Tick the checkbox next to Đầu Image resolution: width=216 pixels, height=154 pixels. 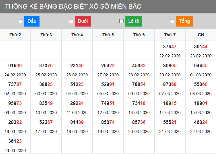21,21
